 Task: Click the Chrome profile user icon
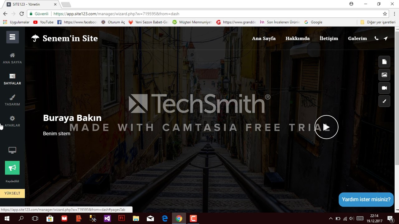pyautogui.click(x=351, y=4)
